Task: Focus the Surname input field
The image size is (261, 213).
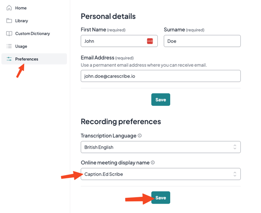Action: pos(202,41)
